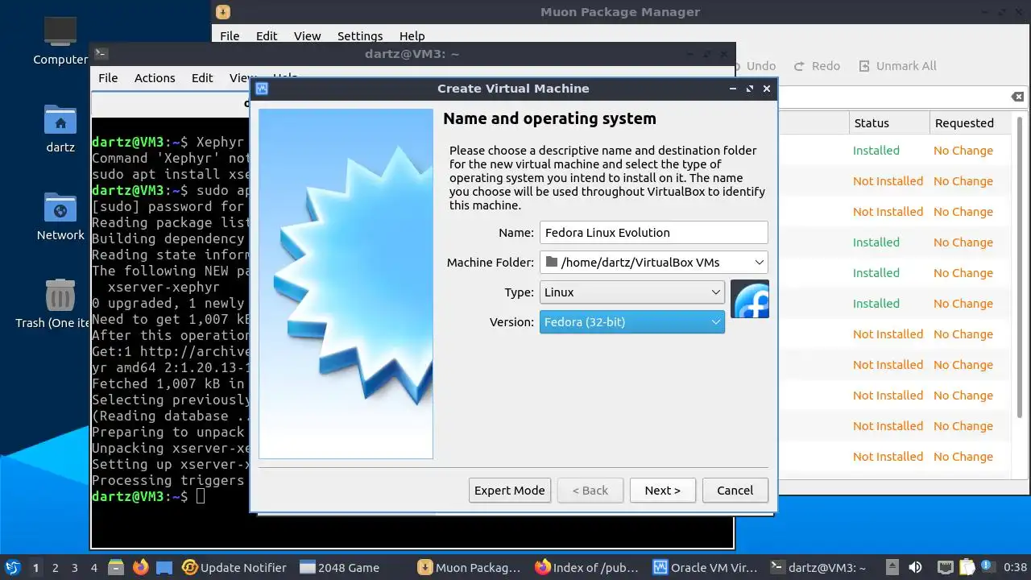Open the Muon File menu
The height and width of the screenshot is (580, 1031).
coord(230,35)
